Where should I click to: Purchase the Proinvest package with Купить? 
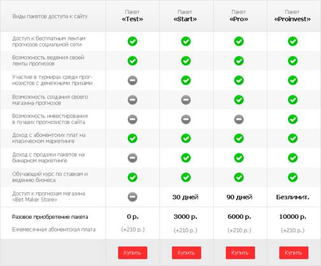[294, 253]
